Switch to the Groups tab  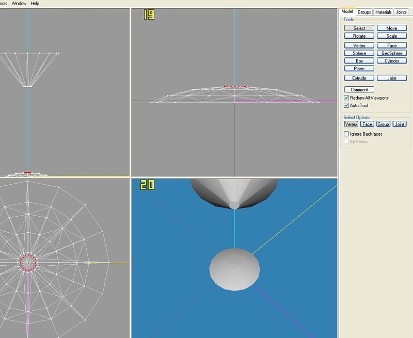coord(364,12)
